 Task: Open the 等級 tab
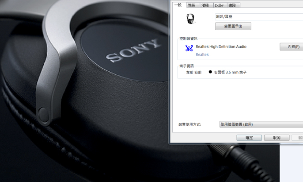click(x=193, y=5)
